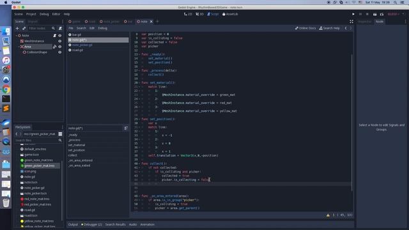409x230 pixels.
Task: Play the edited scene
Action: [374, 14]
